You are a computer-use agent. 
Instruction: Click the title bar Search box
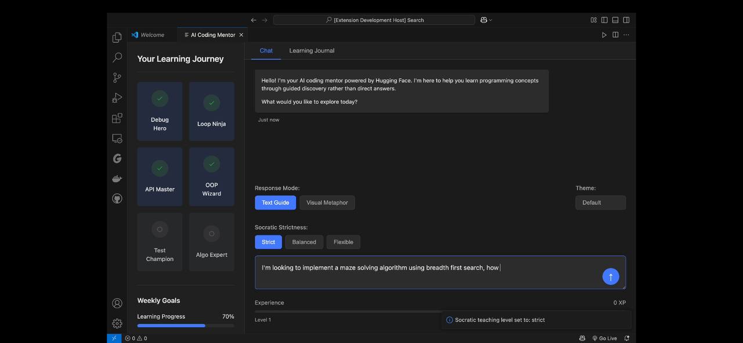coord(374,20)
